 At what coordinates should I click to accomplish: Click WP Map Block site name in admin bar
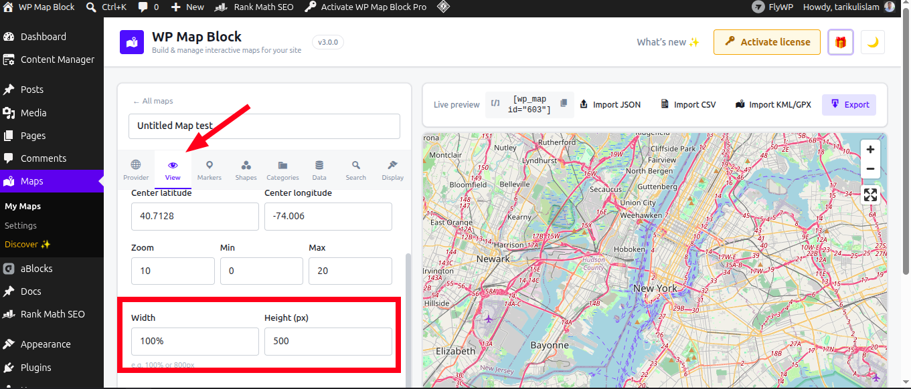(39, 7)
